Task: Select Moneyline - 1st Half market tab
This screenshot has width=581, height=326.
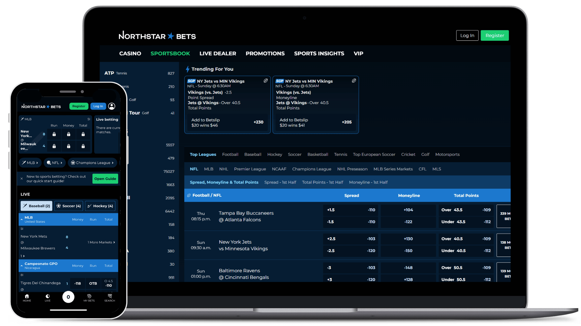Action: coord(368,182)
